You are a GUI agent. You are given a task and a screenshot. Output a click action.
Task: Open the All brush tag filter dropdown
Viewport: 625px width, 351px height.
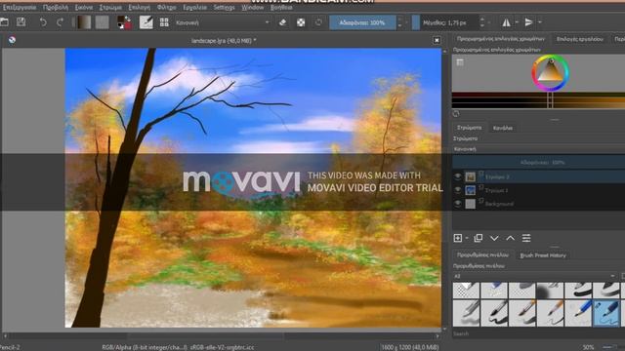tap(534, 276)
